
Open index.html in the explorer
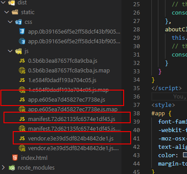click(34, 158)
